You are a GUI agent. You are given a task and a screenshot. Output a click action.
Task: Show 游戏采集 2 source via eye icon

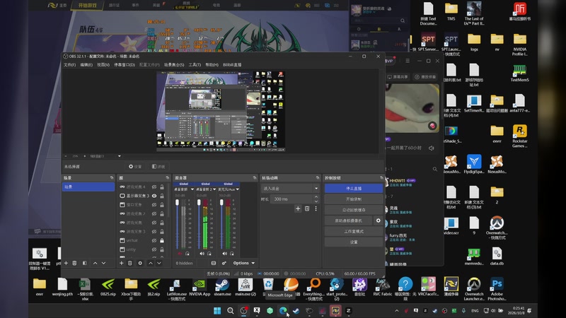point(154,213)
